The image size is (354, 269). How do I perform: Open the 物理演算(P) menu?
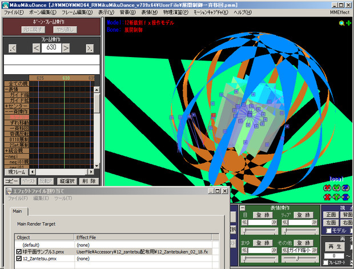click(x=176, y=13)
